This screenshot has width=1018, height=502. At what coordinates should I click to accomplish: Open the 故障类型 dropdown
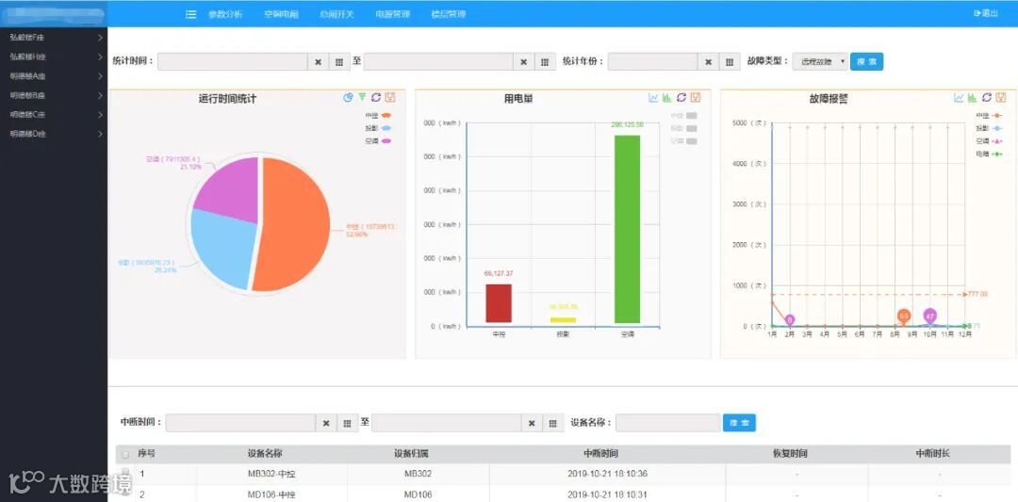click(821, 62)
